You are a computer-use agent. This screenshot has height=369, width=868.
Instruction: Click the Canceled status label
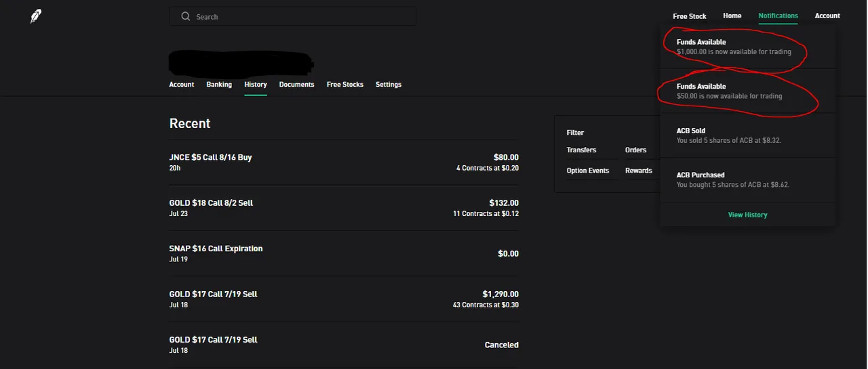(502, 345)
